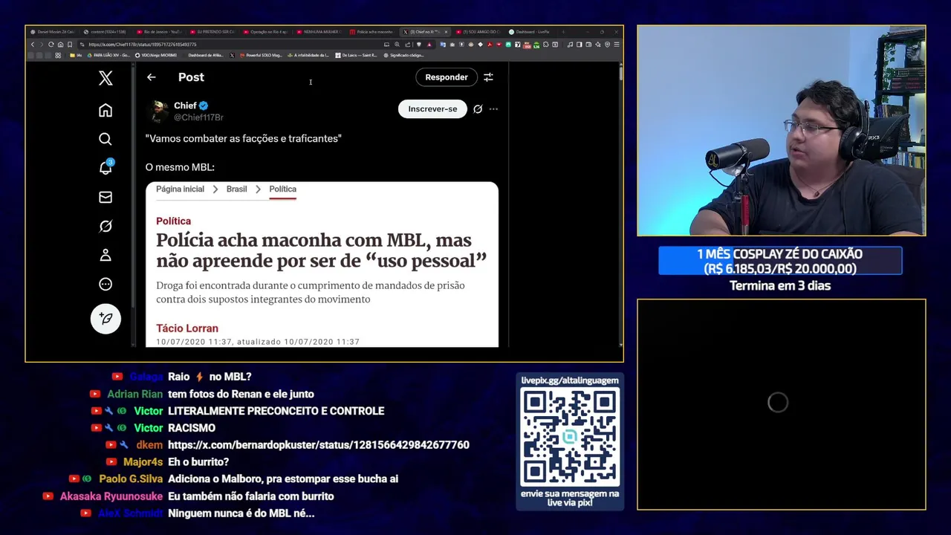Close the active Chief X tab
Screen dimensions: 951x535
pos(446,32)
